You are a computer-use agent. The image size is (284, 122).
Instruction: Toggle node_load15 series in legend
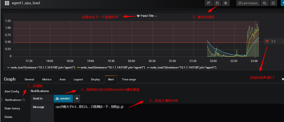(182, 67)
